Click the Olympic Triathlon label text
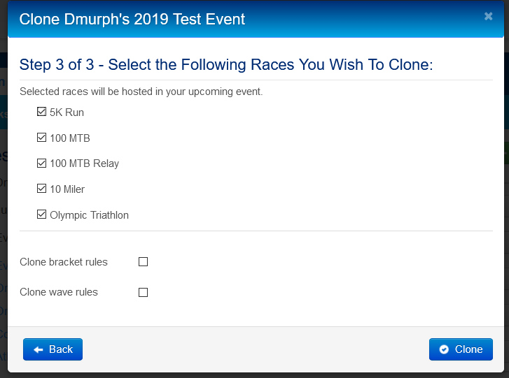The height and width of the screenshot is (378, 509). click(90, 215)
